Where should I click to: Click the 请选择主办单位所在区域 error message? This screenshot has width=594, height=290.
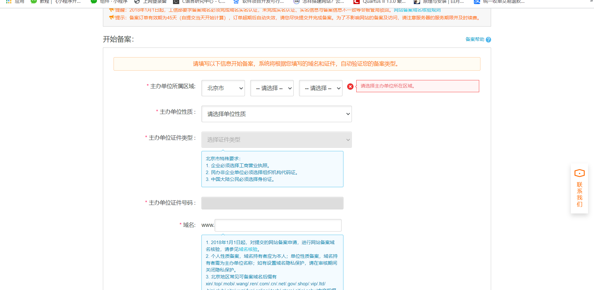point(418,86)
